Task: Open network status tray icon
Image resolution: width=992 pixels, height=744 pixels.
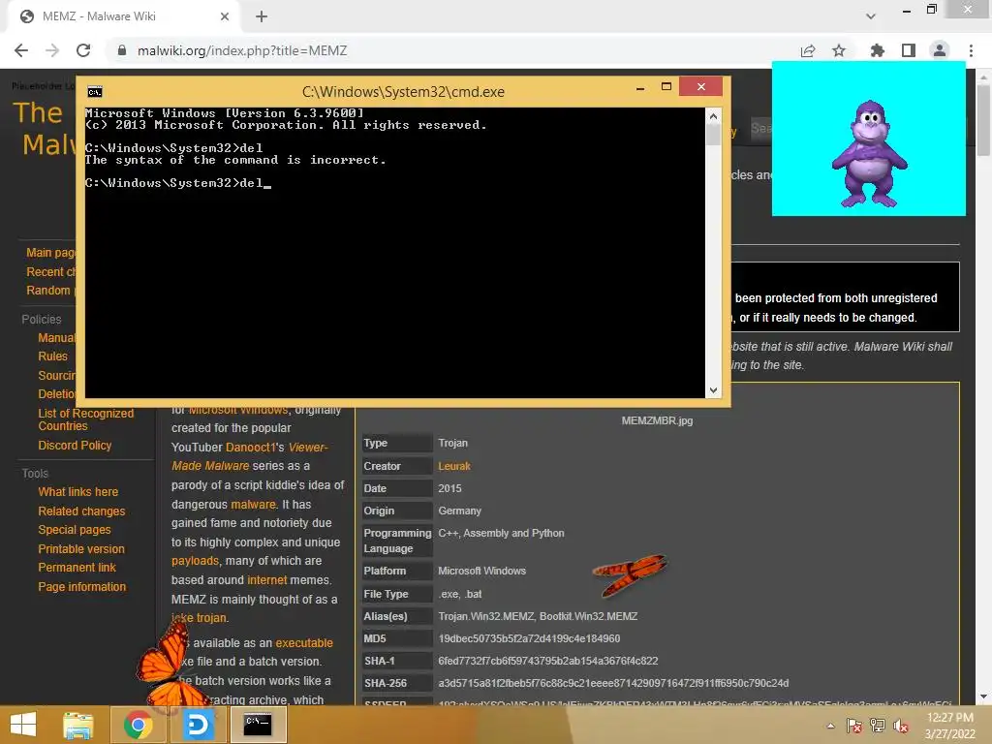Action: (878, 726)
